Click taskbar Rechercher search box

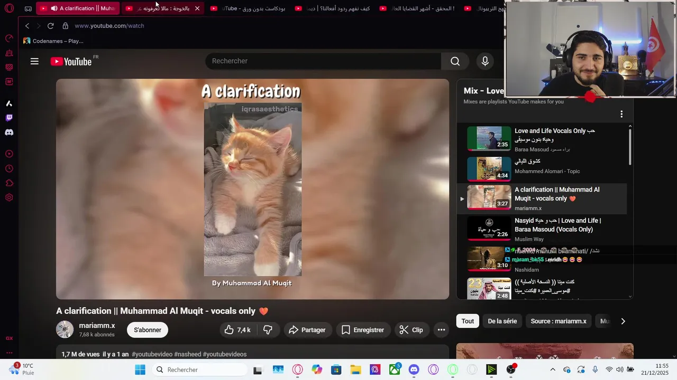coord(200,370)
